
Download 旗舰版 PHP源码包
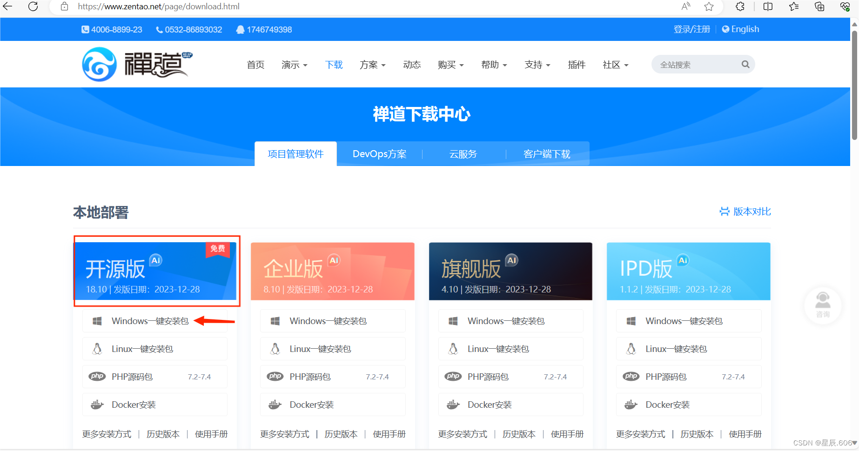coord(511,377)
